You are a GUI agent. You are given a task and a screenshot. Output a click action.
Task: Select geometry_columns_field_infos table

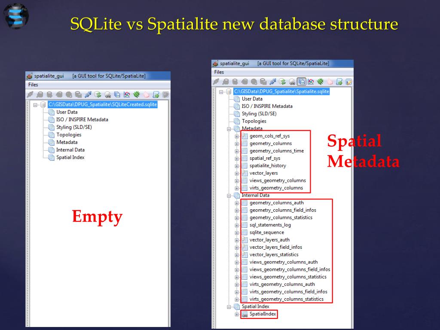[283, 210]
